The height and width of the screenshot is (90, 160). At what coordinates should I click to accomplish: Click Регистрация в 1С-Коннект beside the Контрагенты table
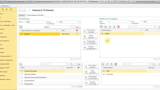(x=90, y=42)
